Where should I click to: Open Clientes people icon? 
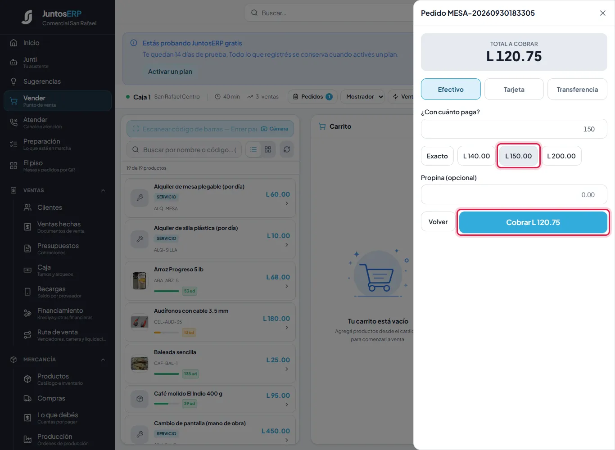coord(27,207)
